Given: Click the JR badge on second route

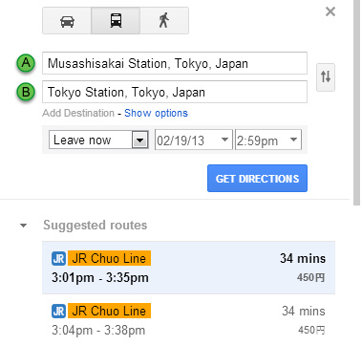Looking at the screenshot, I should tap(58, 311).
